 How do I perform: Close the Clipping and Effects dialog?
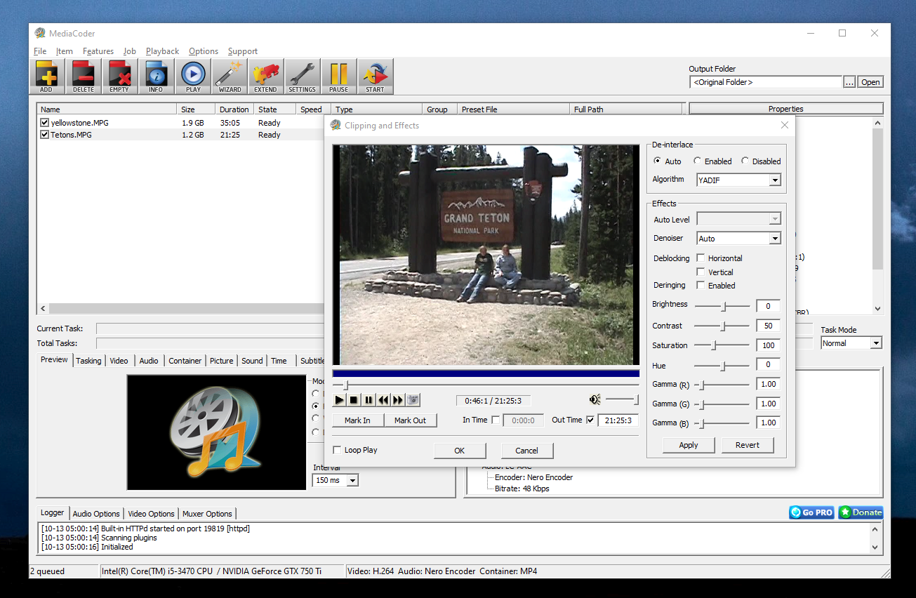click(785, 125)
